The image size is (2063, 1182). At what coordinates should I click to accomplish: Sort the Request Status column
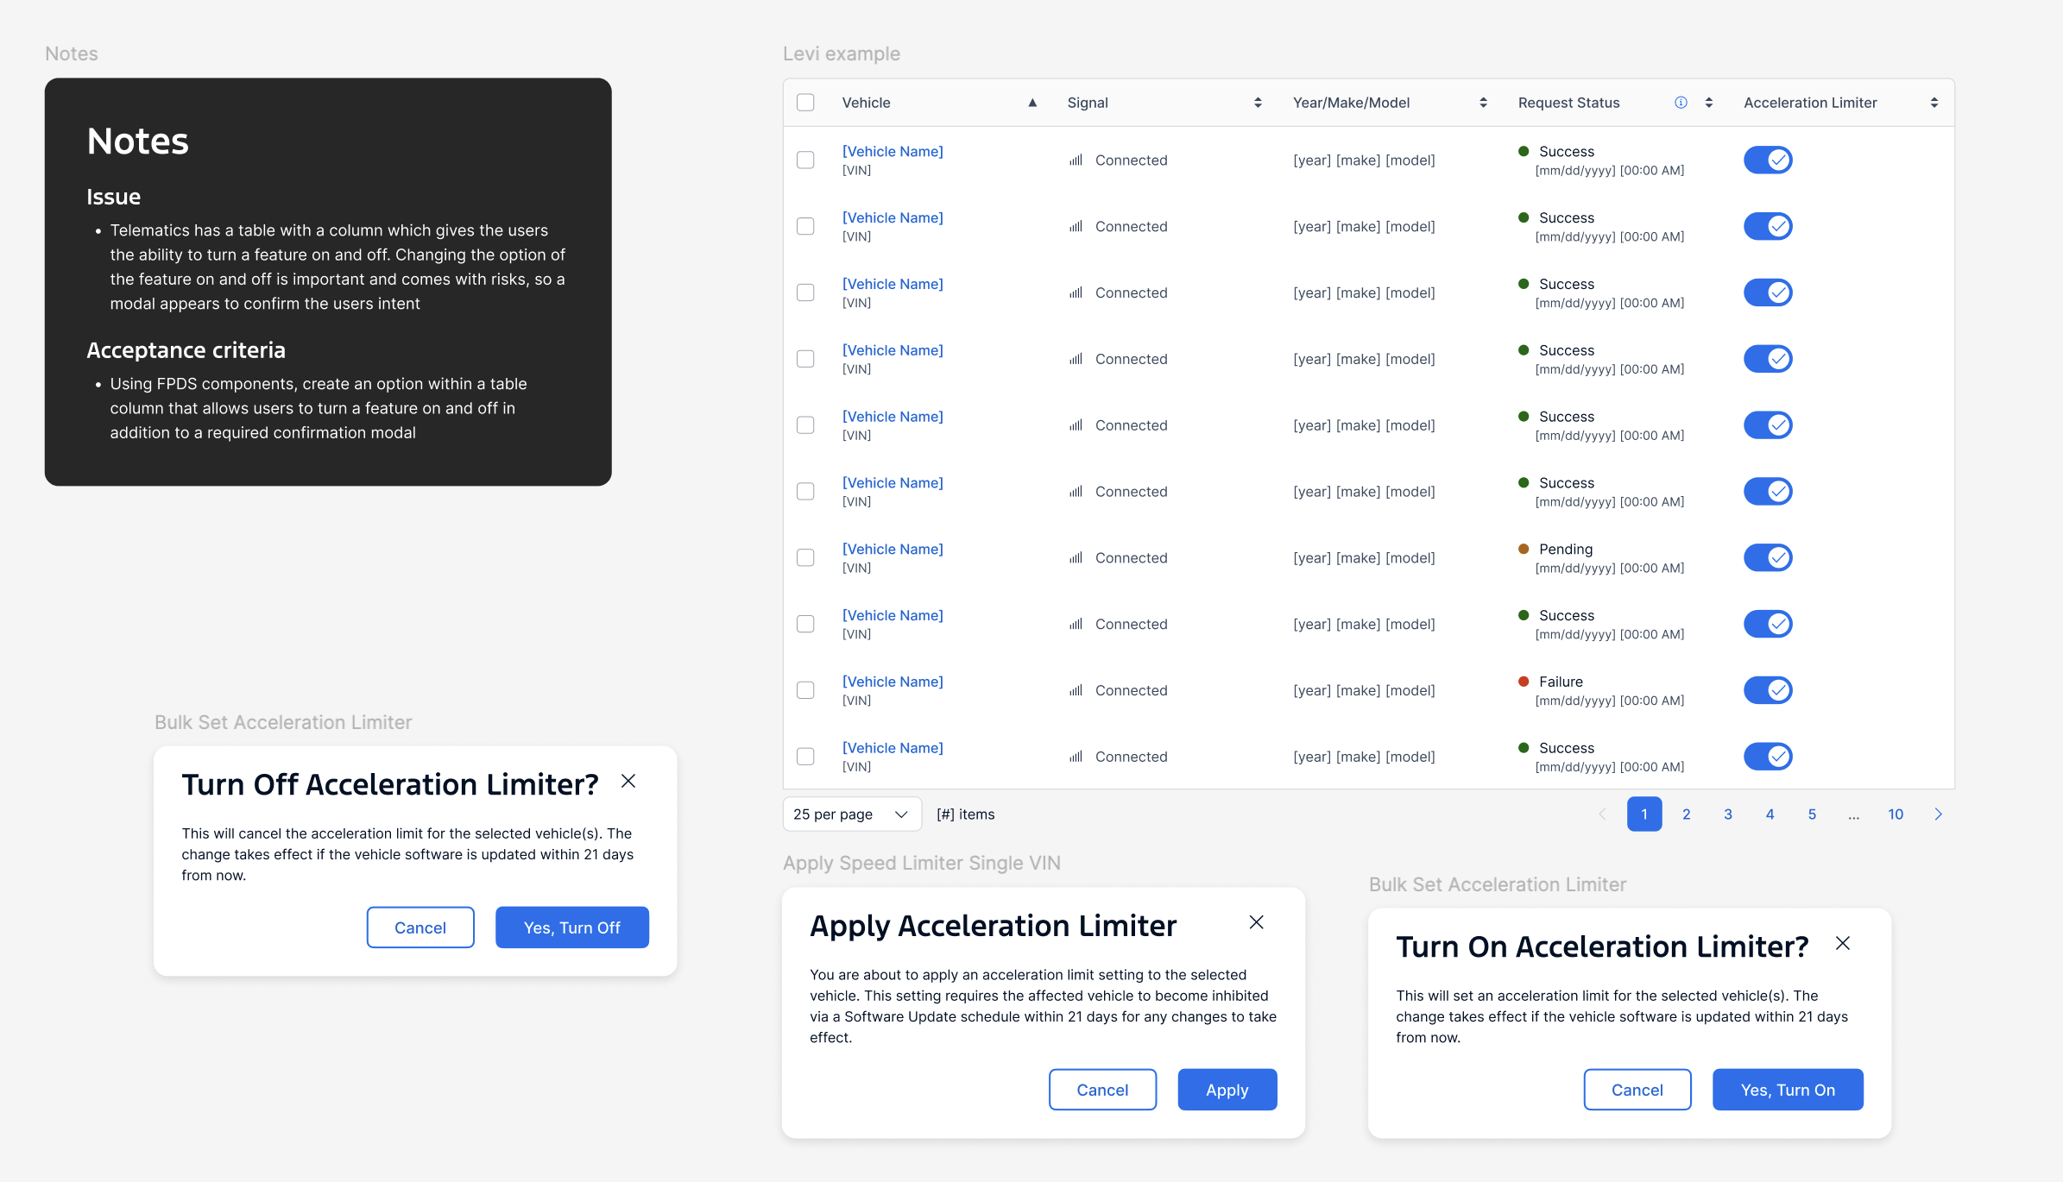(x=1708, y=103)
